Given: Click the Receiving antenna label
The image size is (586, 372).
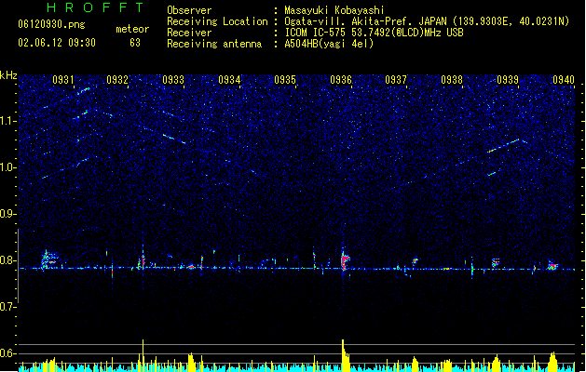Looking at the screenshot, I should pos(214,44).
